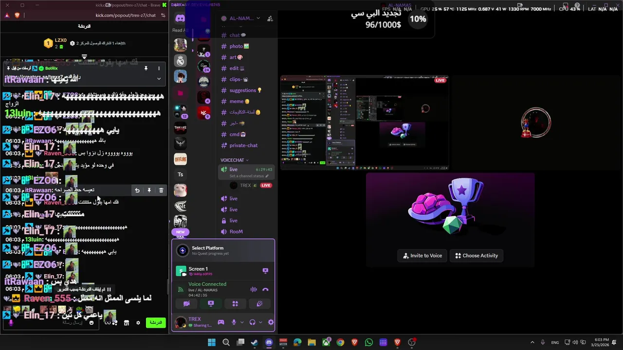Open the invite people icon beside the server name
This screenshot has width=623, height=350.
point(270,18)
